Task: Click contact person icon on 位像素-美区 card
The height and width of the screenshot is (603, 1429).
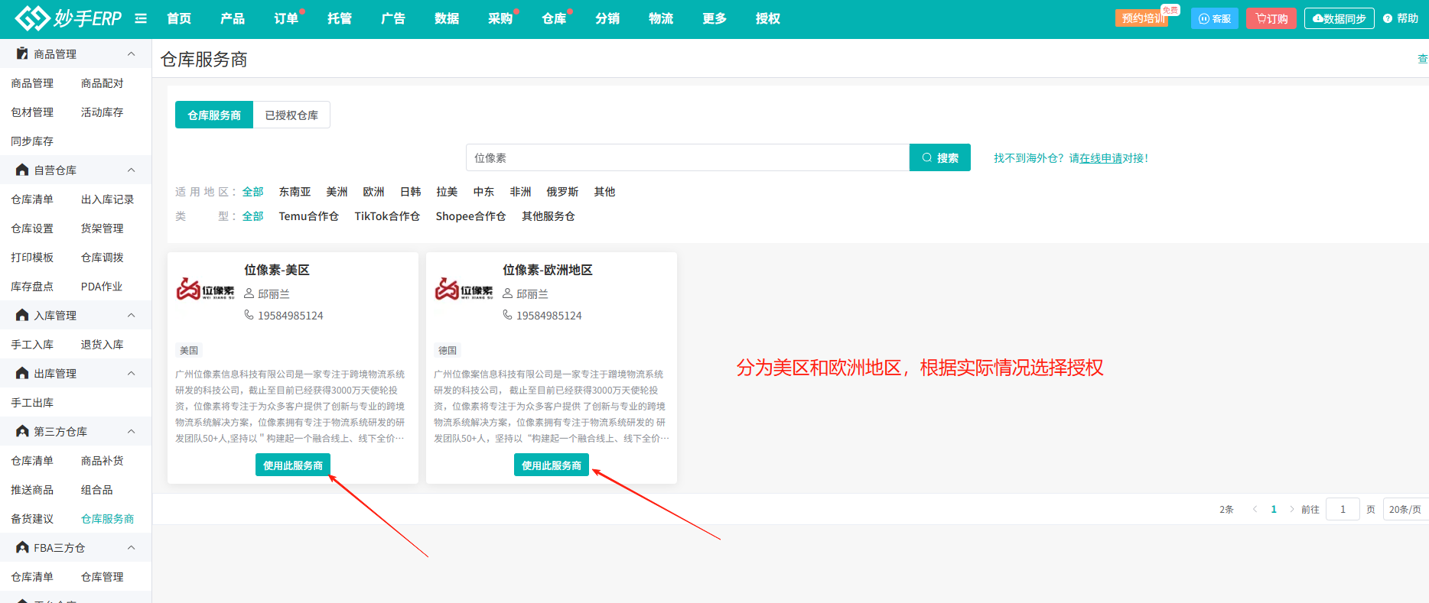Action: tap(249, 293)
